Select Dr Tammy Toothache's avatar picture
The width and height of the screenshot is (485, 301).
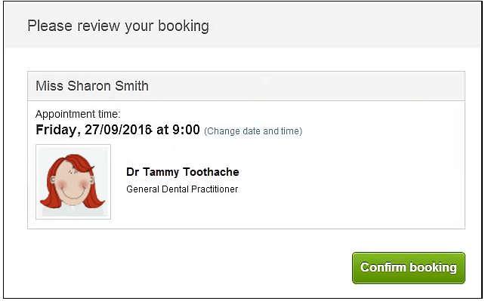point(73,182)
